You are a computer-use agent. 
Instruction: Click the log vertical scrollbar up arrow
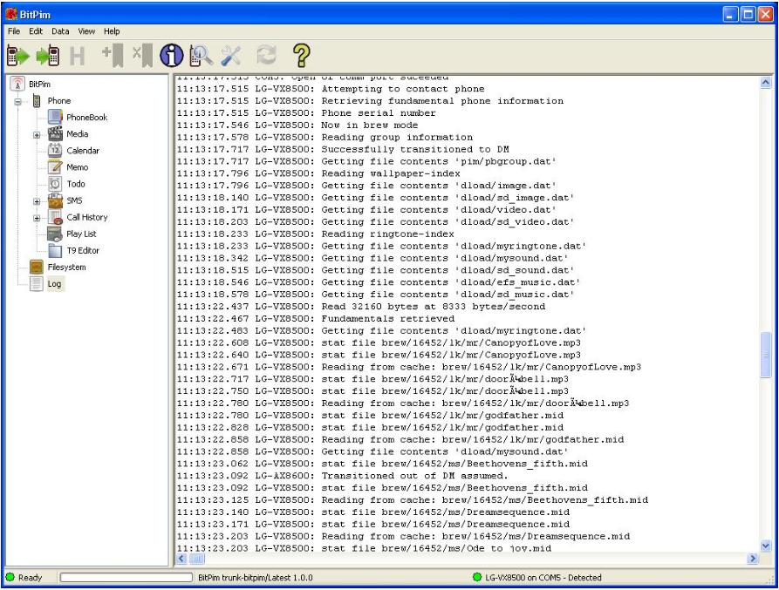pos(766,83)
